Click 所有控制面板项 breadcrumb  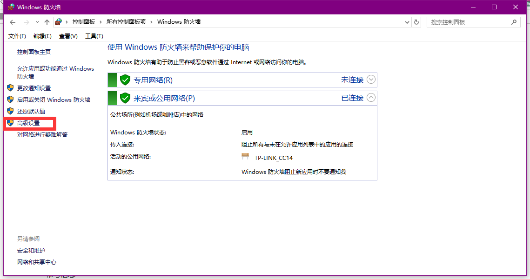126,22
